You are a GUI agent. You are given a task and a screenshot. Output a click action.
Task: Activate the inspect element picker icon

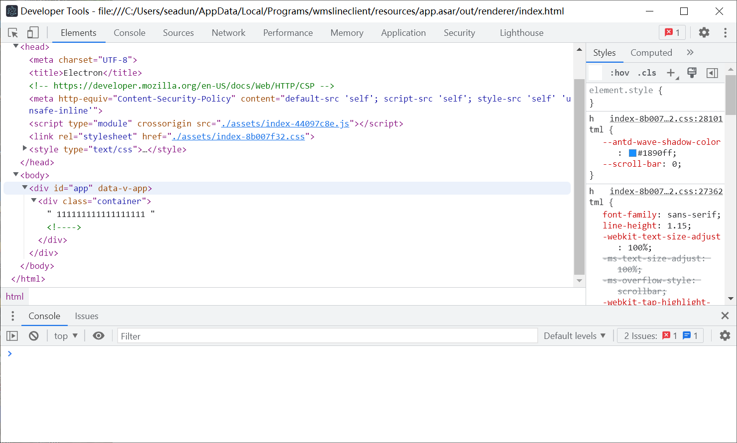coord(13,33)
